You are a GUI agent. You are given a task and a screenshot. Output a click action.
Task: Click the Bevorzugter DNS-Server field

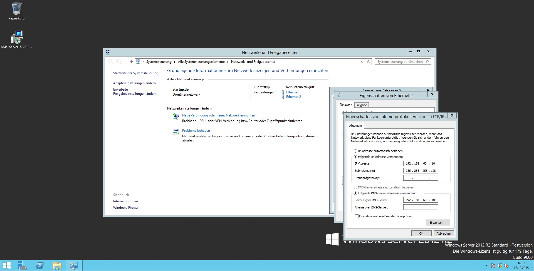(420, 200)
